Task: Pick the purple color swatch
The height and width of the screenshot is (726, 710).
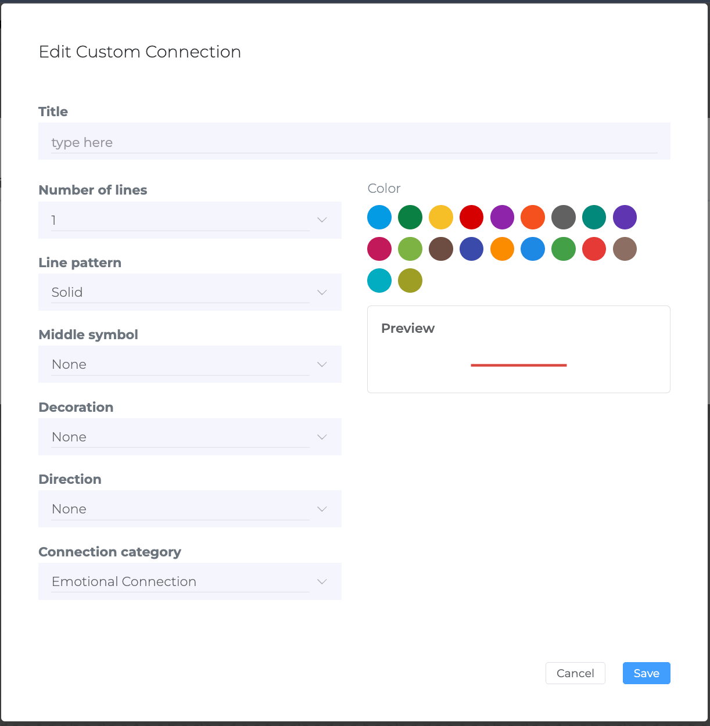Action: pos(502,217)
